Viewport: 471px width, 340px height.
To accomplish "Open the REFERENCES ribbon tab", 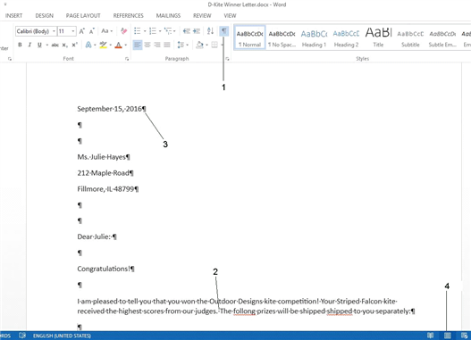I will click(x=129, y=15).
